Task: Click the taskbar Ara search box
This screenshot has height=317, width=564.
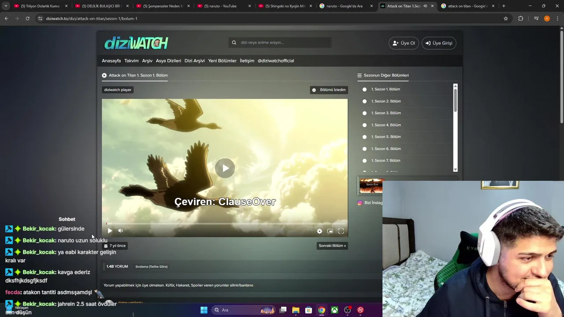Action: (244, 310)
